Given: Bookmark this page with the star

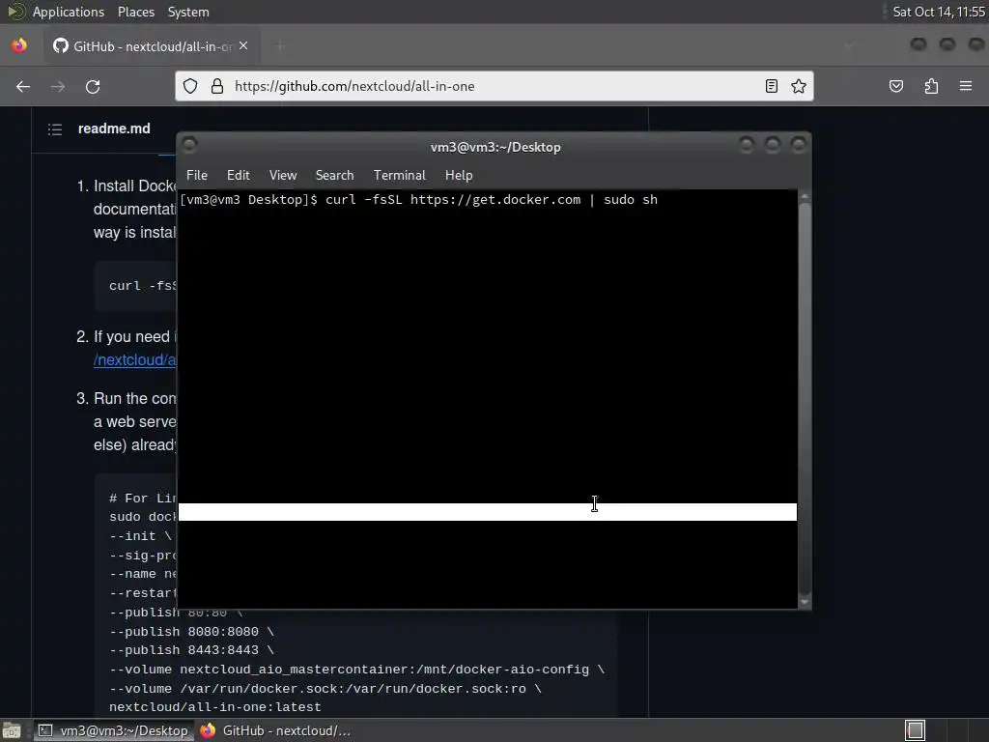Looking at the screenshot, I should pos(799,86).
